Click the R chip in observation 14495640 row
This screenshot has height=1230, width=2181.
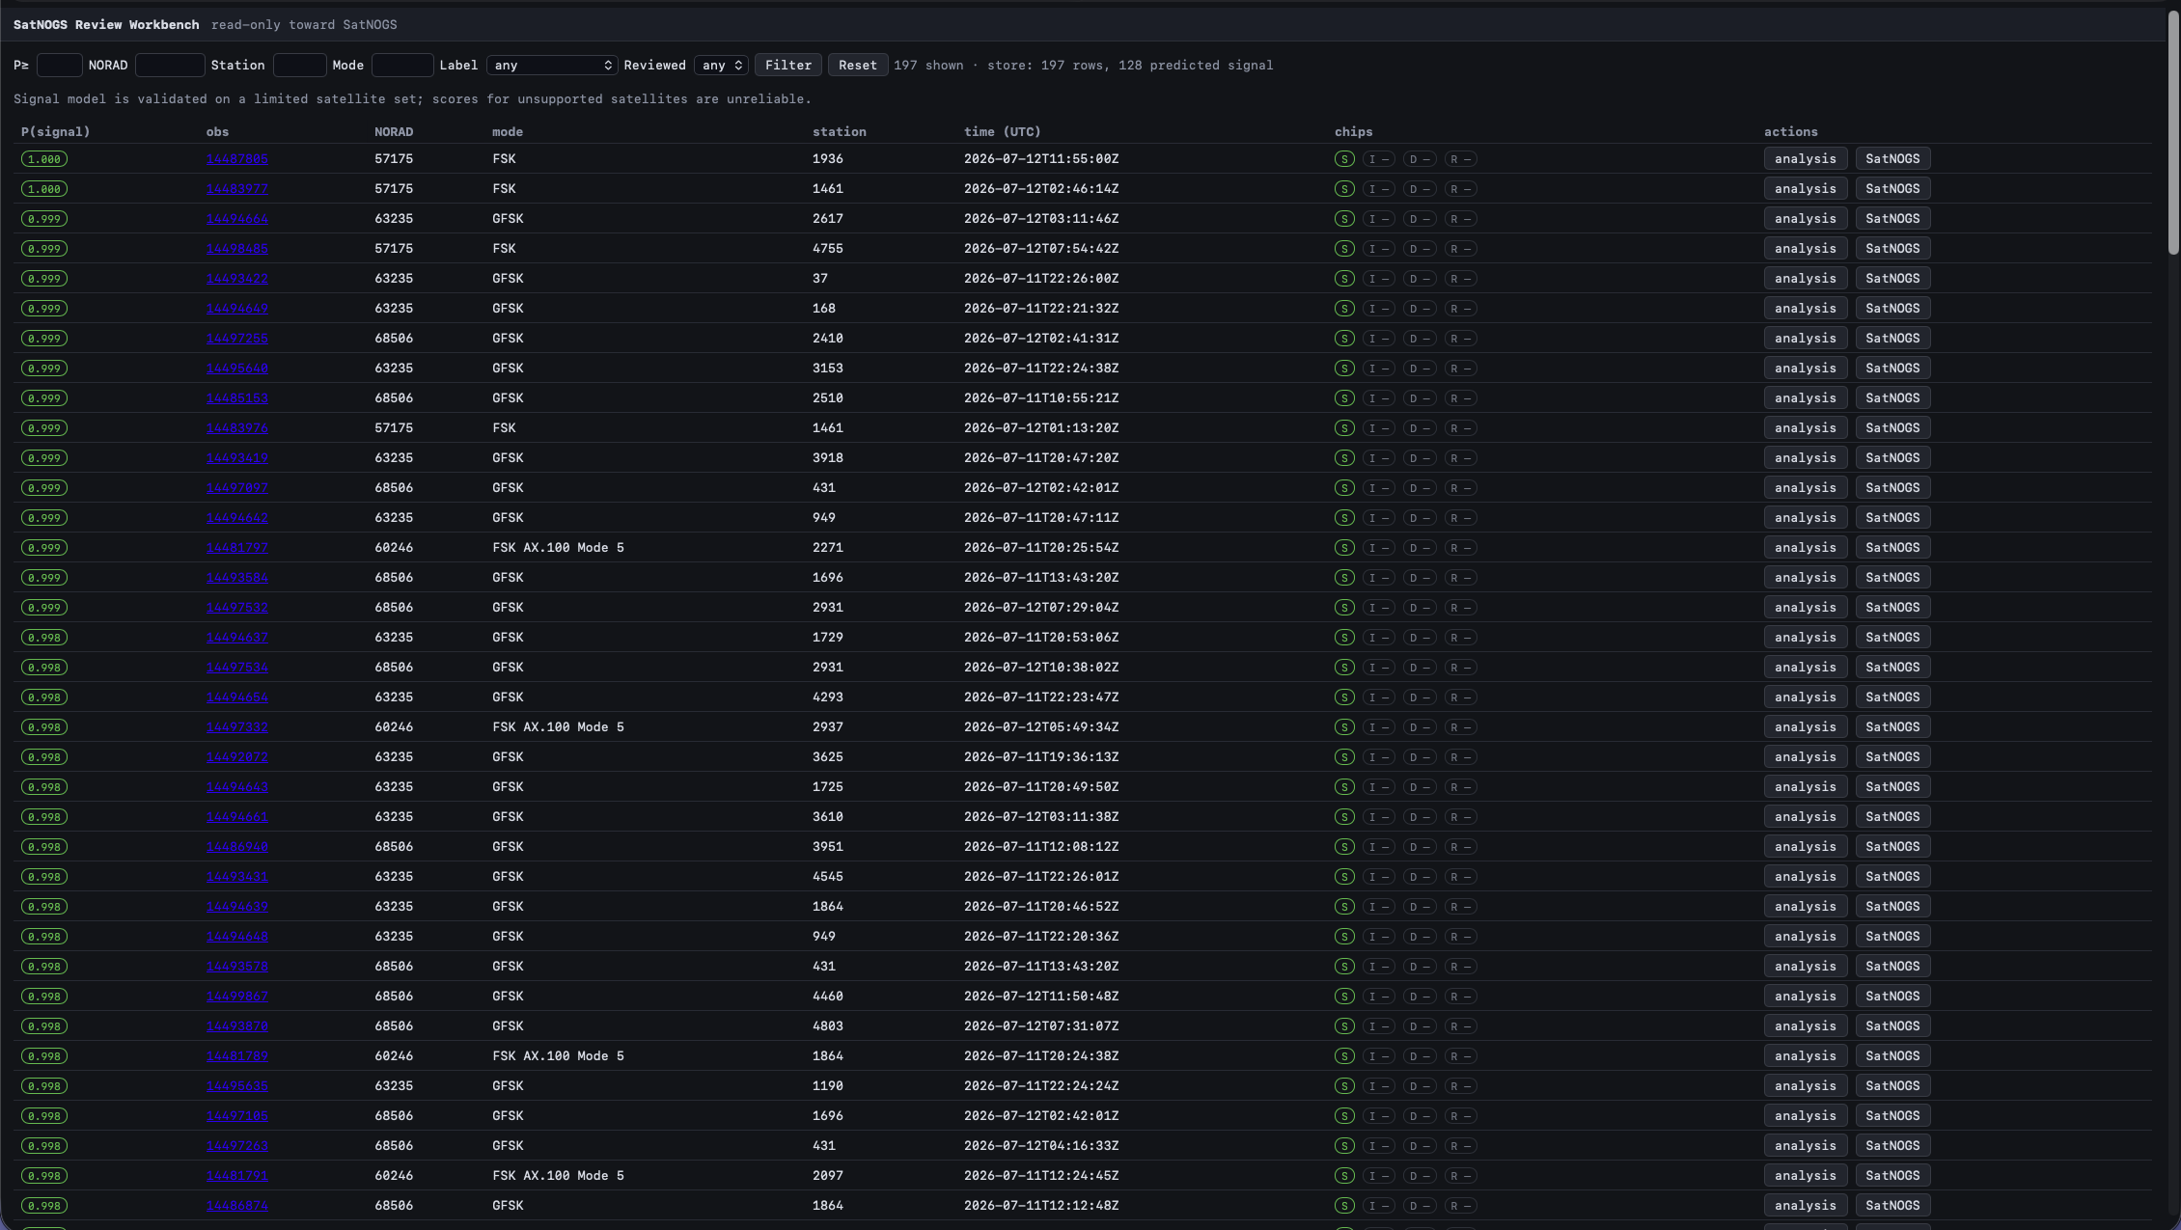coord(1460,369)
